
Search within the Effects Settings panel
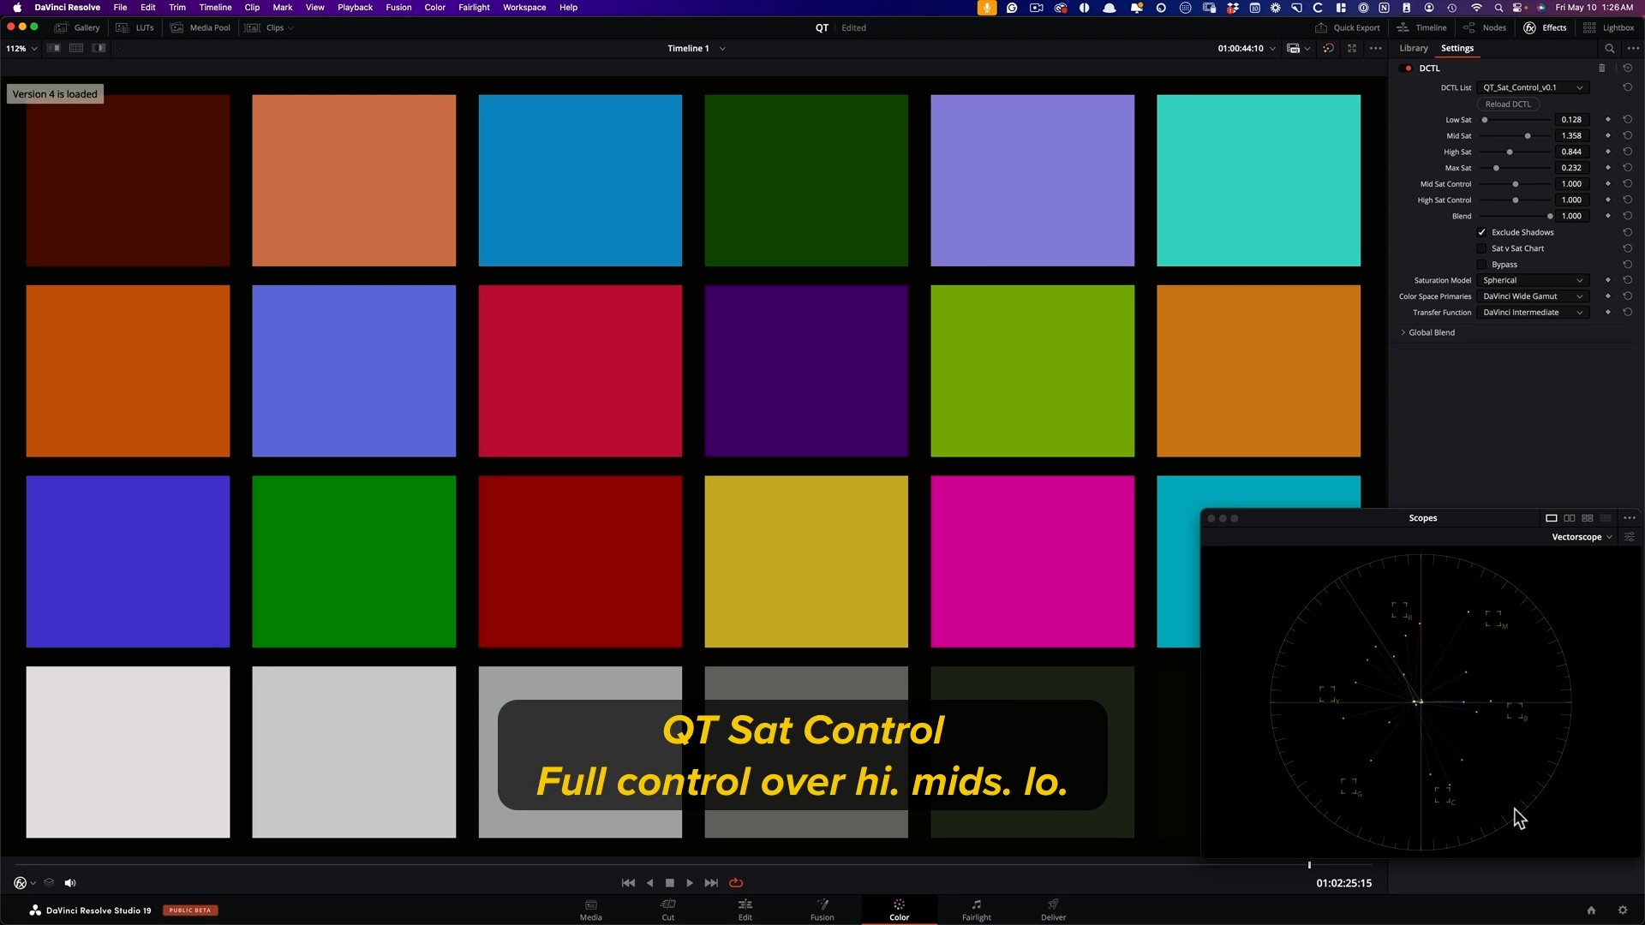(1611, 48)
